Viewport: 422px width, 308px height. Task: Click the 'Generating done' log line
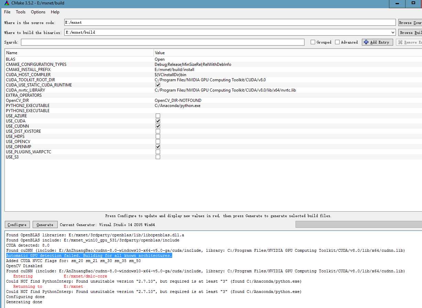(x=24, y=302)
